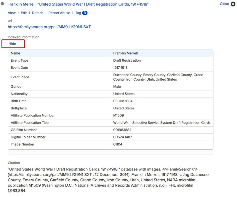
Task: Click the Indexed Information heading
Action: [23, 37]
